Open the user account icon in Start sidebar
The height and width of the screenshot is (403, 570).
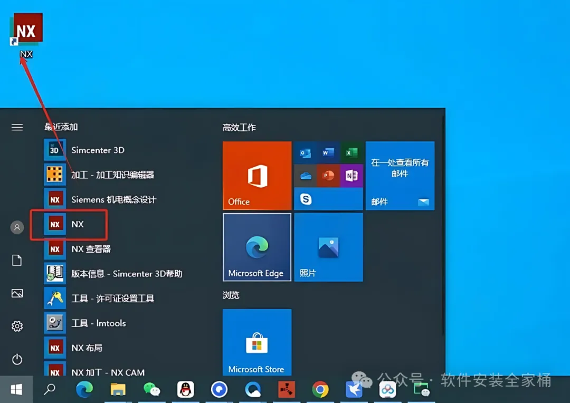coord(17,227)
